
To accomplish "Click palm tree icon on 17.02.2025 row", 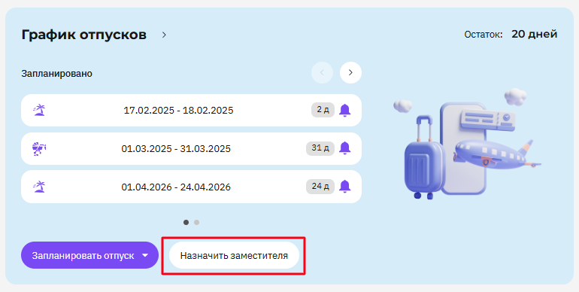I will (39, 110).
